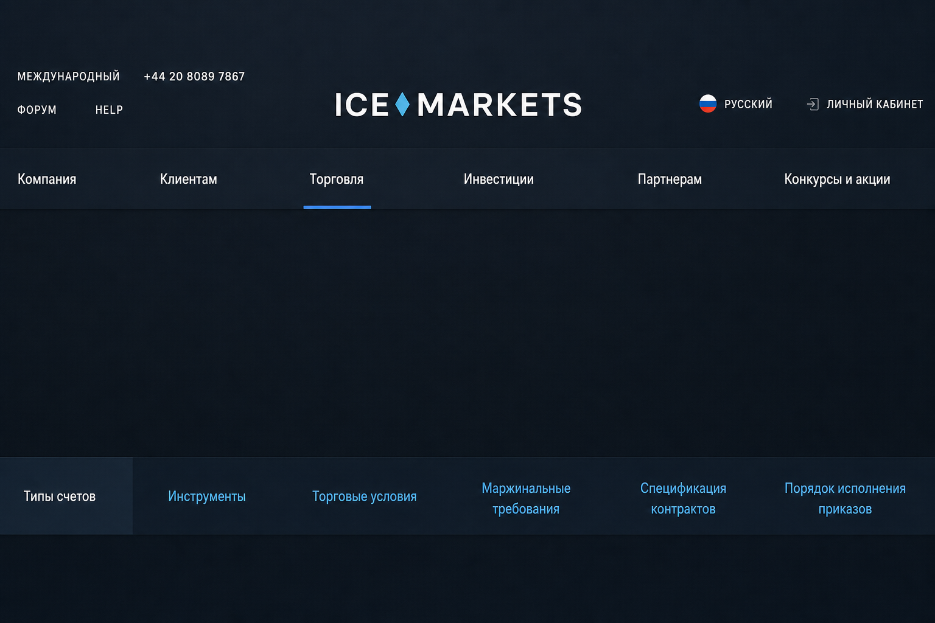
Task: Select the МЕЖДУНАРОДНЫЙ region option
Action: [x=69, y=77]
